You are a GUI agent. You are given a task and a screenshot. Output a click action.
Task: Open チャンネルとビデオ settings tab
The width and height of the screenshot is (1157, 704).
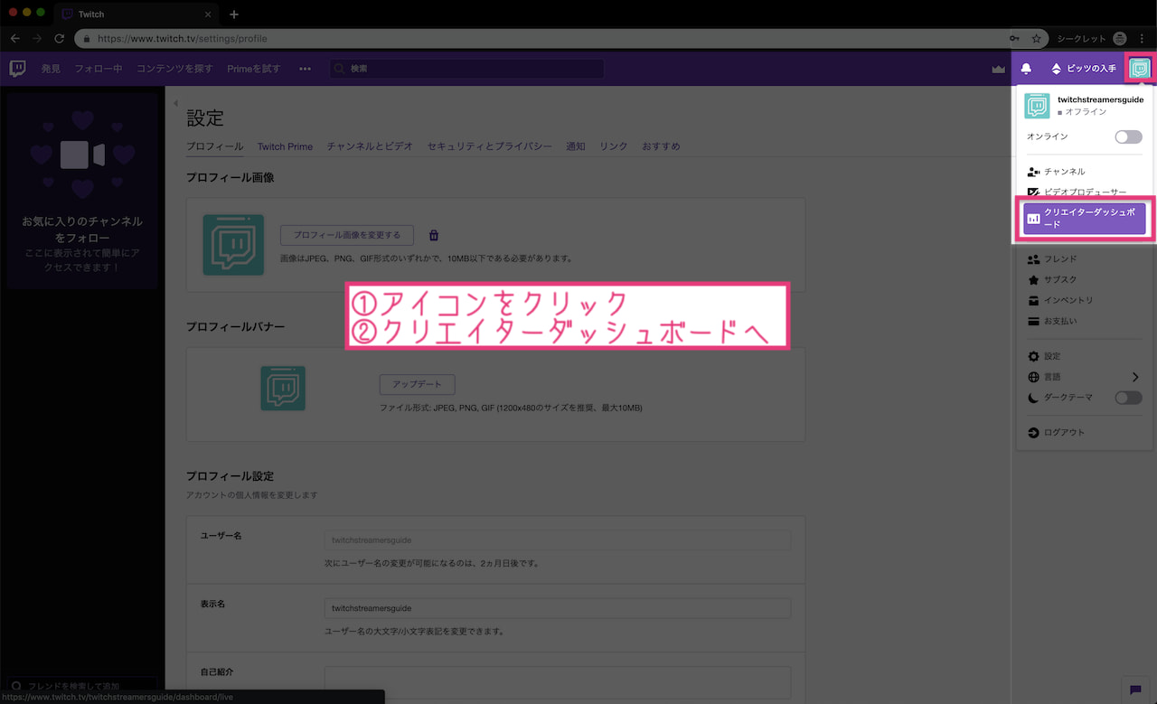click(x=370, y=146)
